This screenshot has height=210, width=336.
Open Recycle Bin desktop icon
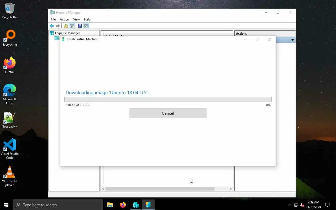click(10, 11)
